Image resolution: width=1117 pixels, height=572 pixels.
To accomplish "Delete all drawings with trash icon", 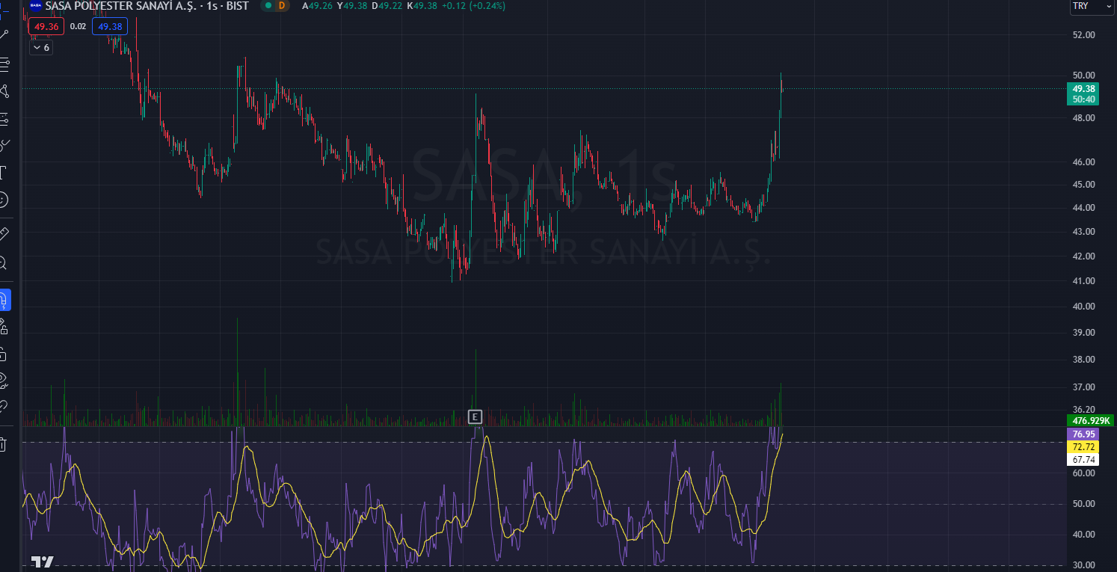I will click(3, 445).
